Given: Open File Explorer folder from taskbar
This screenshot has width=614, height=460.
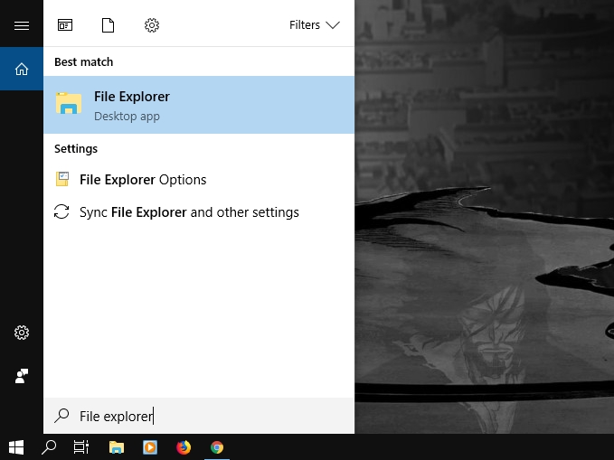Looking at the screenshot, I should 117,447.
